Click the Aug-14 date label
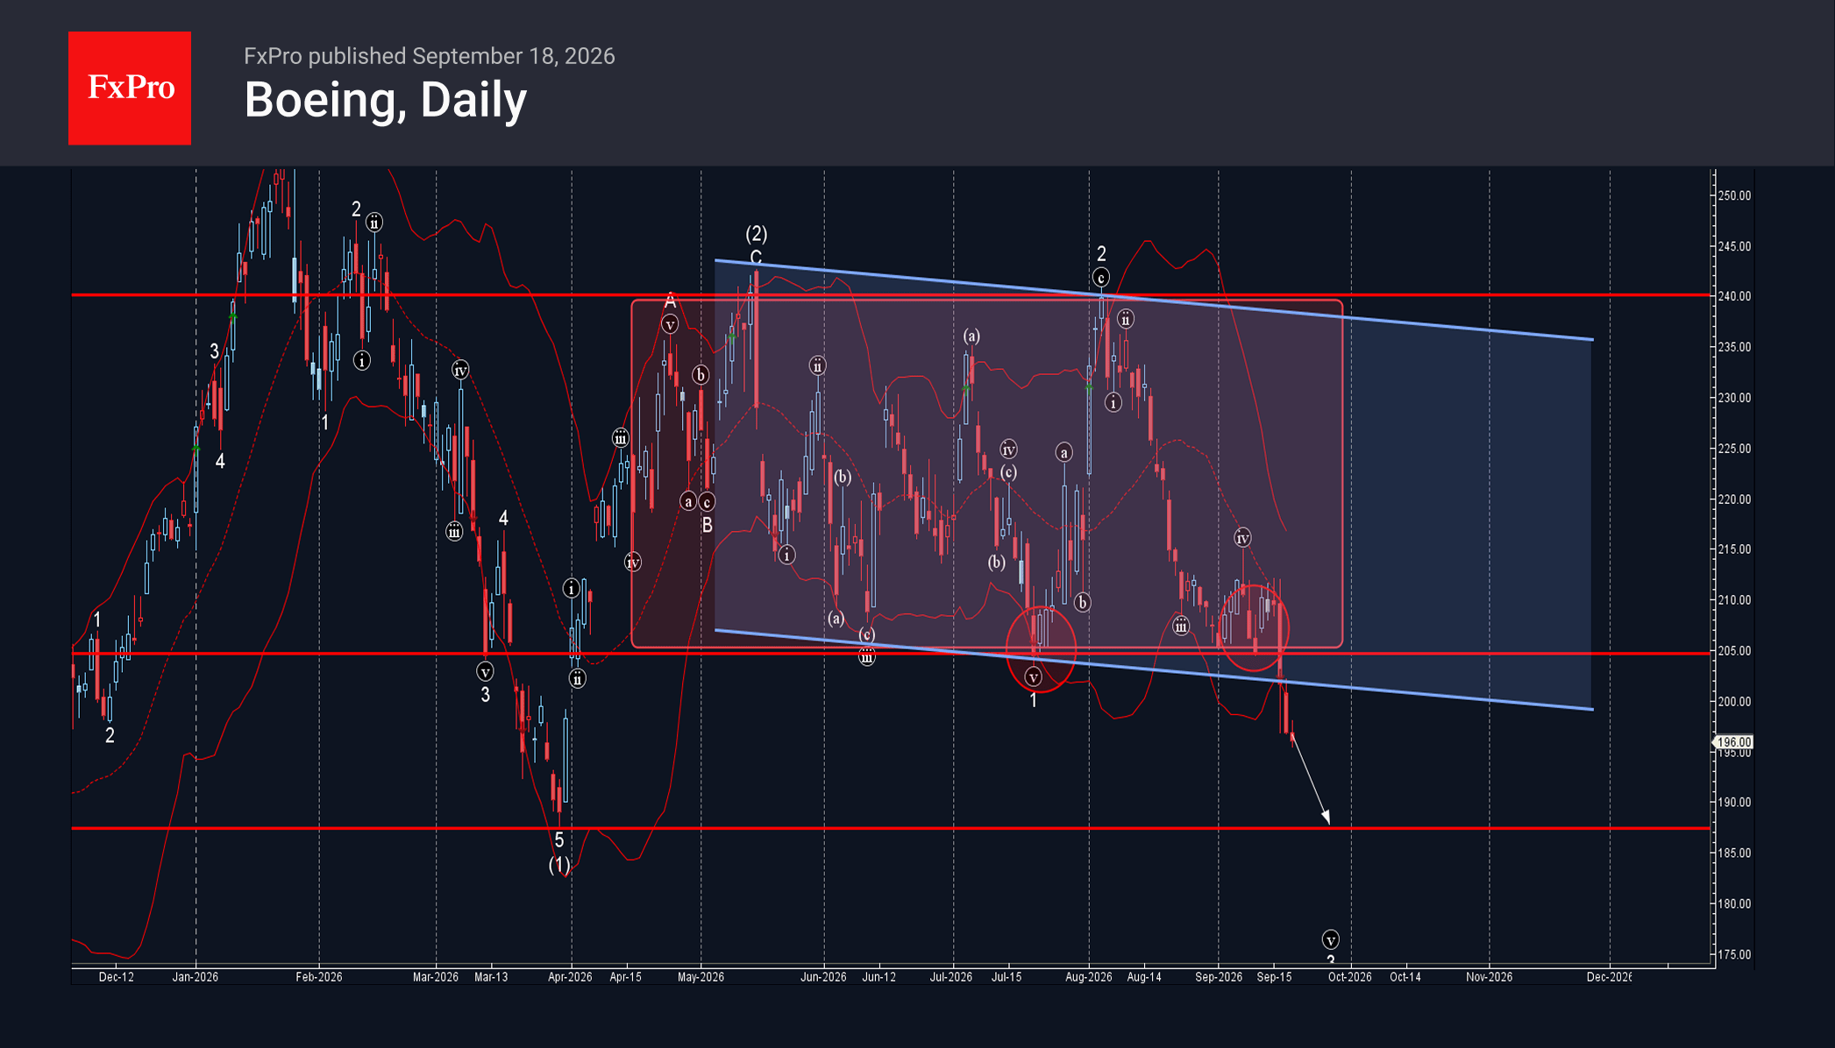Screen dimensions: 1835x1048 pyautogui.click(x=1144, y=977)
